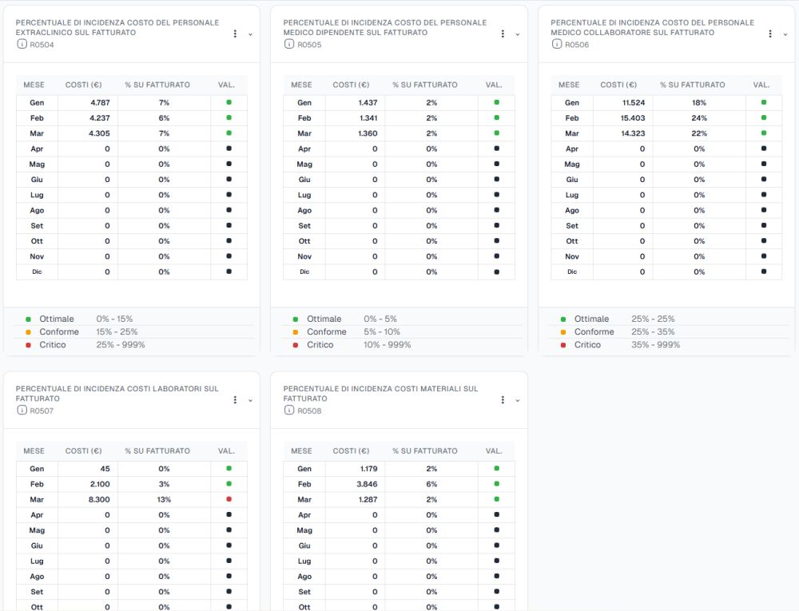Select the cost value 11.524 in R0506
This screenshot has width=799, height=611.
(x=634, y=102)
